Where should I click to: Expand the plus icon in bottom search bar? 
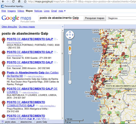3,122
